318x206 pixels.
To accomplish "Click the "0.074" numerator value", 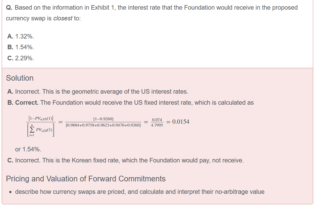I will coord(157,120).
